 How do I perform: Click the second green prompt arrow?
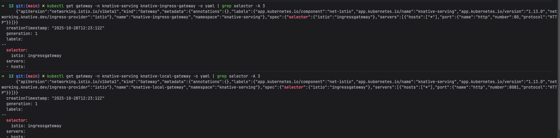tap(3, 76)
